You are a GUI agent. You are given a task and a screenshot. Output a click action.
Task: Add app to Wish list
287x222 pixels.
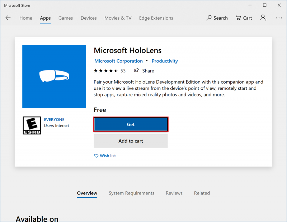click(105, 156)
